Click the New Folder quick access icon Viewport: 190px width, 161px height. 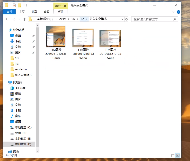(x=19, y=5)
